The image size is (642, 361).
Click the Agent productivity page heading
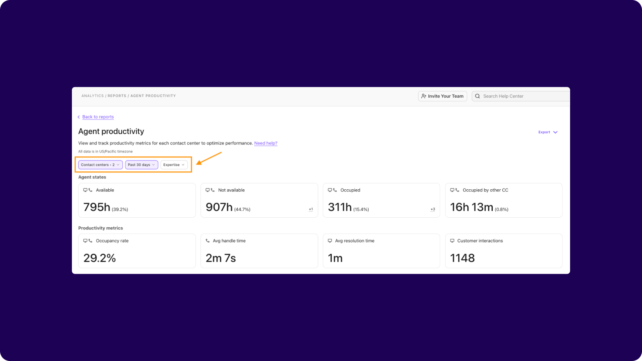[111, 131]
